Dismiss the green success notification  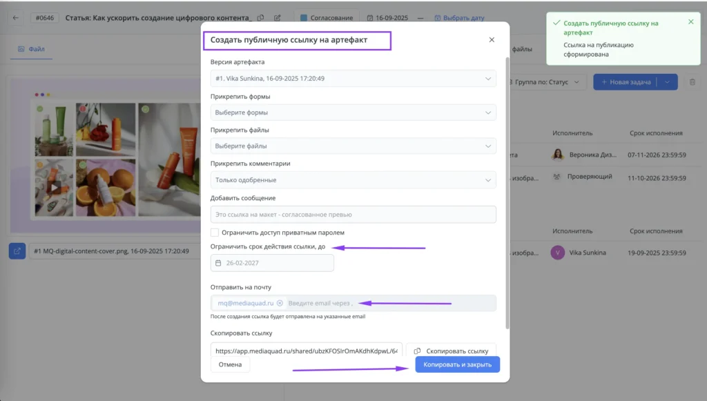pos(690,21)
